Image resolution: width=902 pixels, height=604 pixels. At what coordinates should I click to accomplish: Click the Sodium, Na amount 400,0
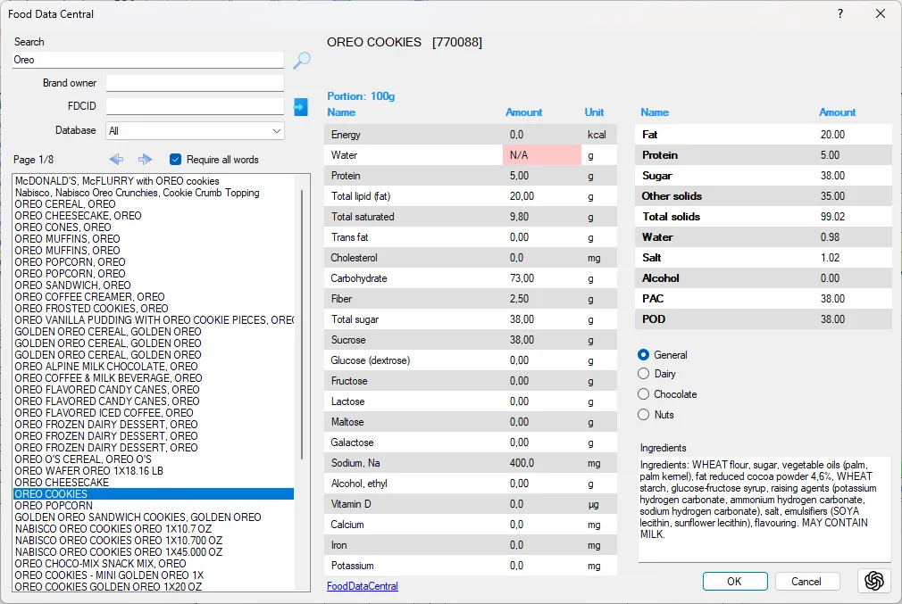click(x=522, y=463)
